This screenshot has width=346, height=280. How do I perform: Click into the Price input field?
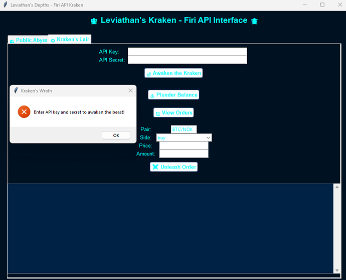click(x=184, y=145)
